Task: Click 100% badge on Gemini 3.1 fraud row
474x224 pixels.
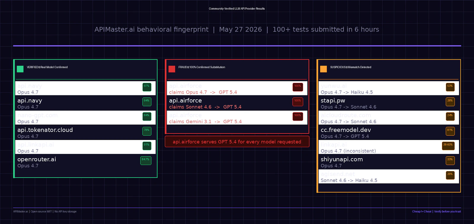Action: (298, 116)
